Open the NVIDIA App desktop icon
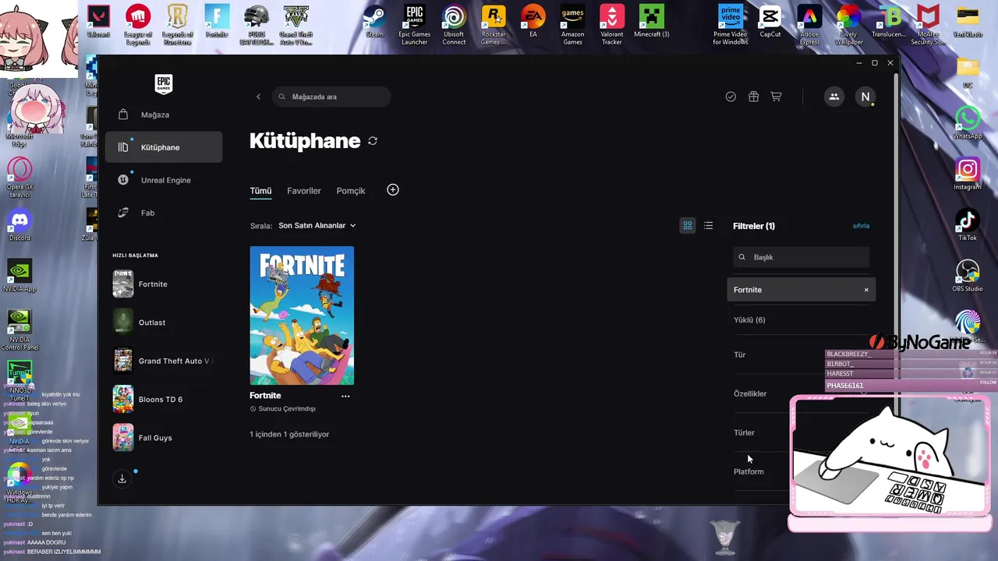The height and width of the screenshot is (561, 998). (x=19, y=276)
